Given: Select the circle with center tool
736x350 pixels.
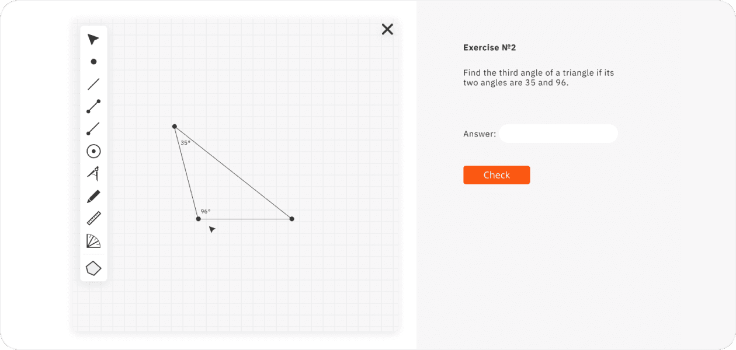Looking at the screenshot, I should pos(93,151).
